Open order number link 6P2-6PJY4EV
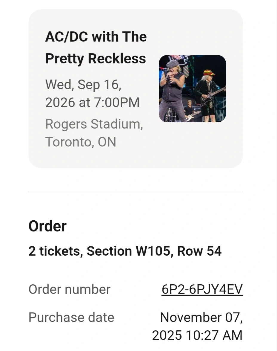Image resolution: width=277 pixels, height=351 pixels. (202, 289)
